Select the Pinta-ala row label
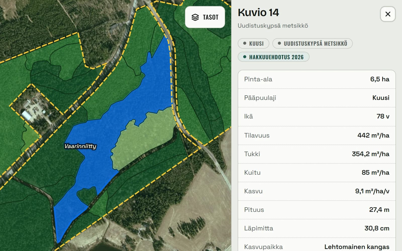 pos(258,79)
